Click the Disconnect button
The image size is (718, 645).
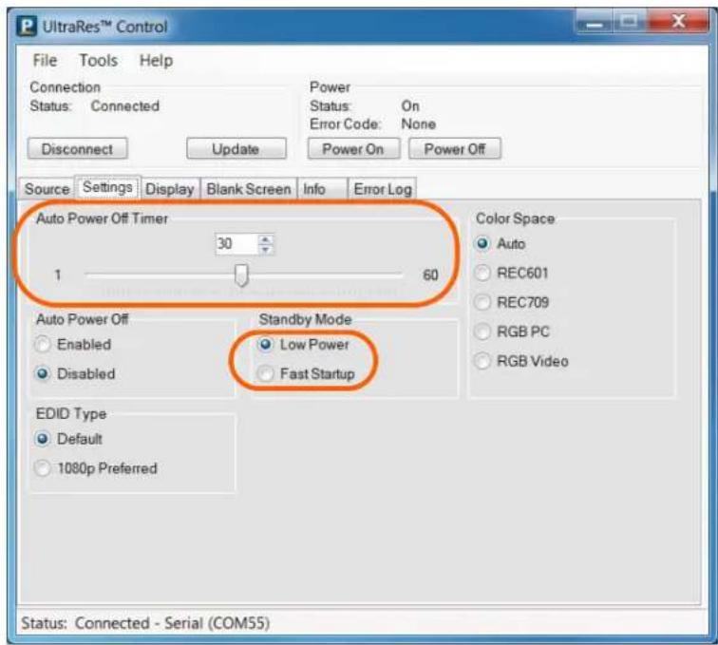(x=77, y=149)
